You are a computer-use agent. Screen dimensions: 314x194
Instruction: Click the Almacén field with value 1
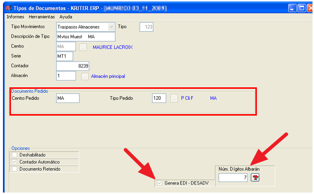pyautogui.click(x=66, y=76)
